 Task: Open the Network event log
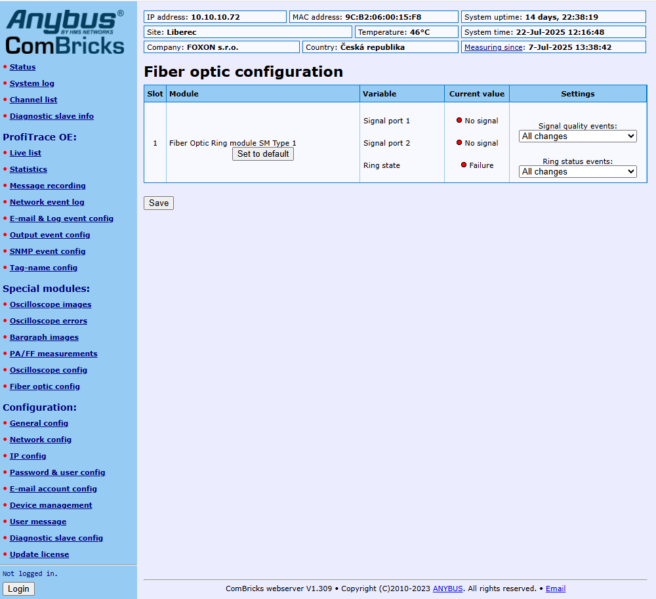47,201
